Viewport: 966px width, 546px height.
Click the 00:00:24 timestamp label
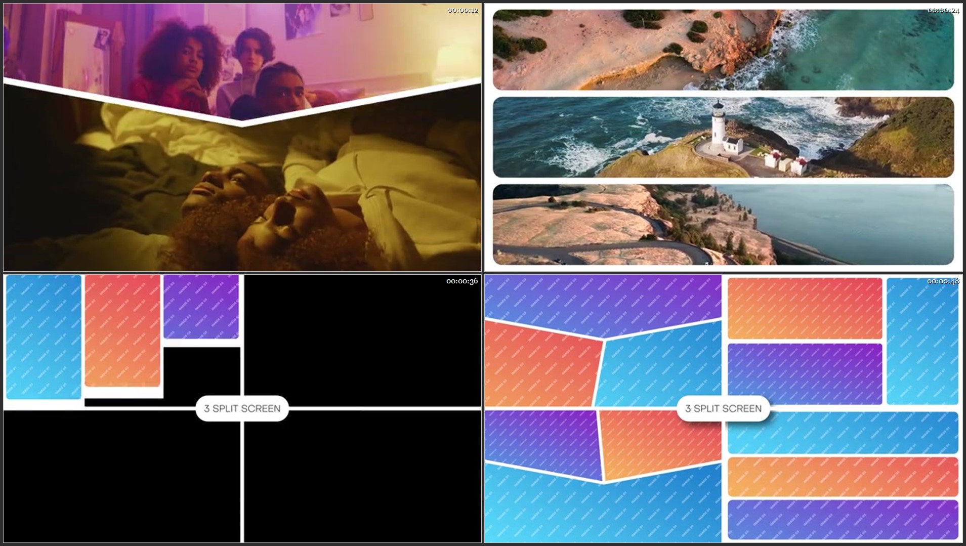943,10
